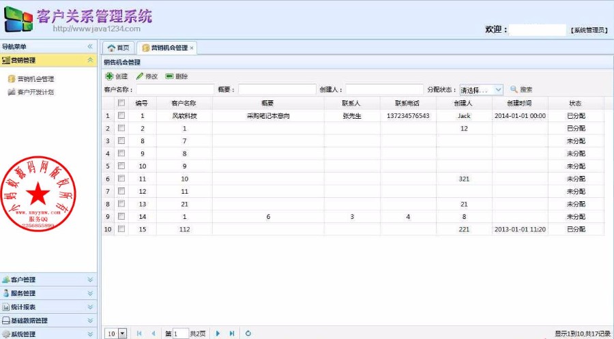Switch to the 首页 tab
The height and width of the screenshot is (339, 614).
coord(119,48)
